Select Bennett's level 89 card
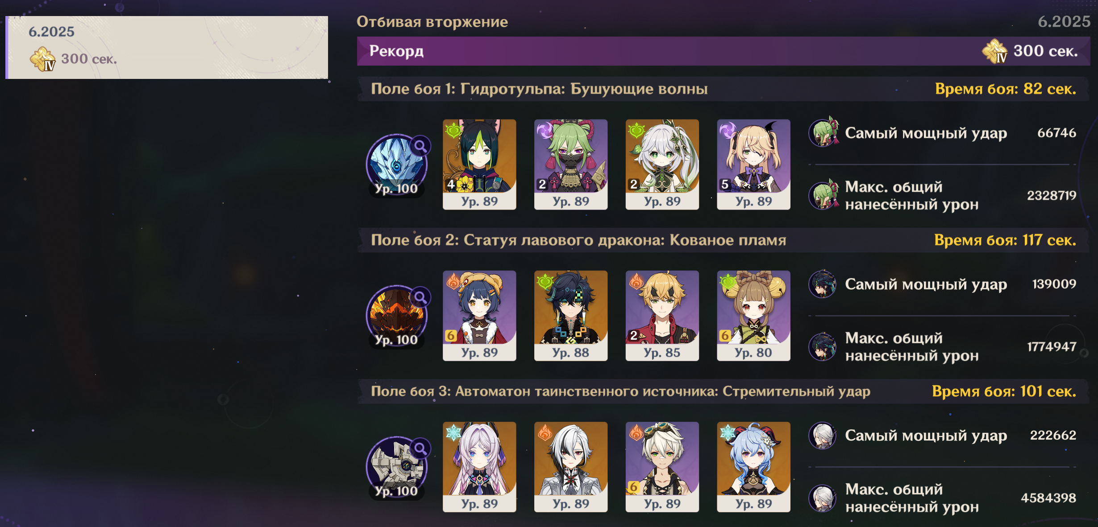1098x527 pixels. click(662, 467)
